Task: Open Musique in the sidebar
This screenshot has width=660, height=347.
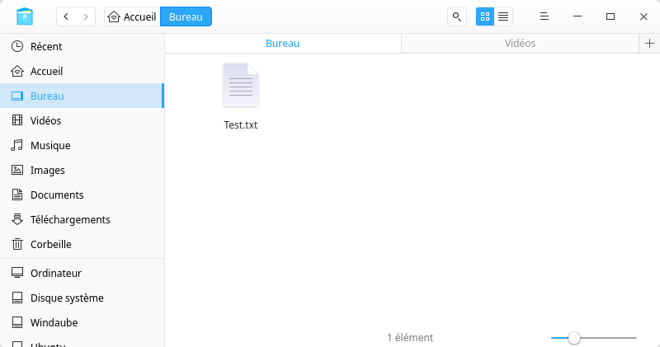Action: (82, 146)
